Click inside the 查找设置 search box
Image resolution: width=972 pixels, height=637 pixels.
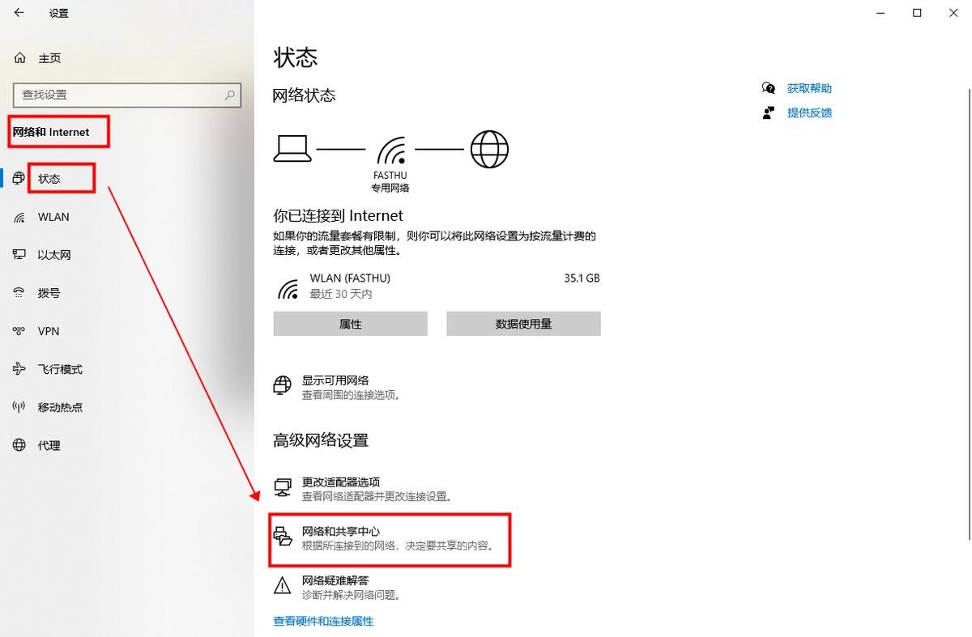click(126, 95)
